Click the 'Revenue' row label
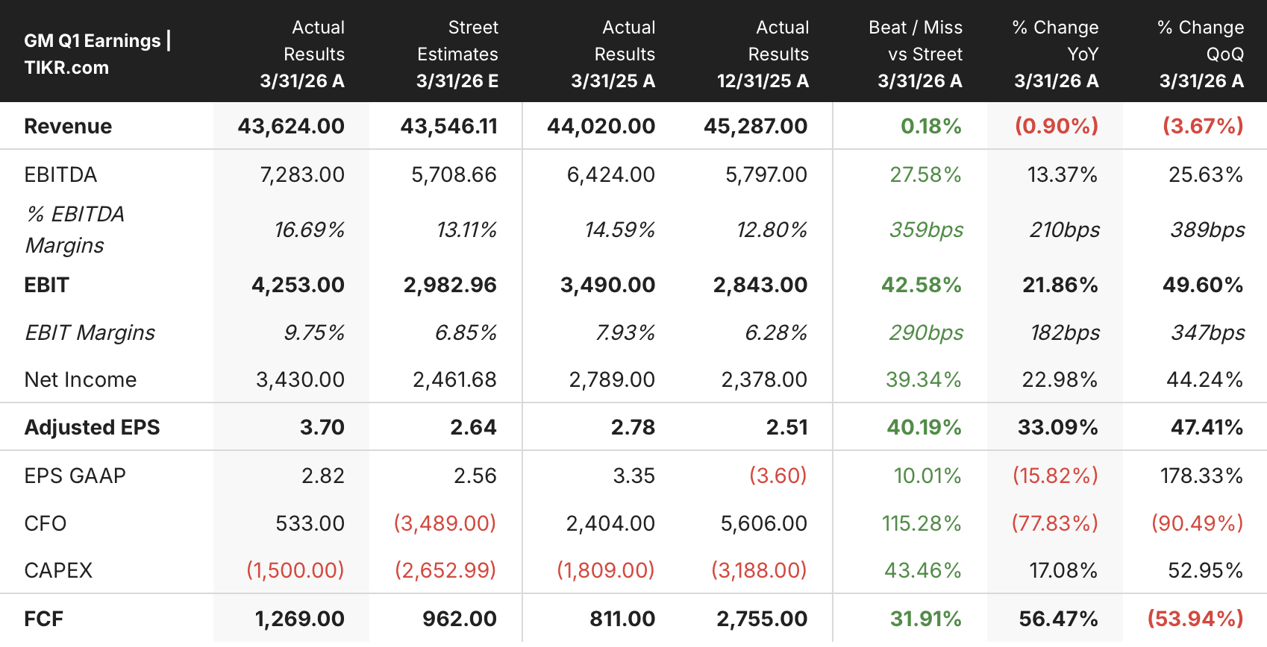Viewport: 1267px width, 647px height. click(68, 126)
